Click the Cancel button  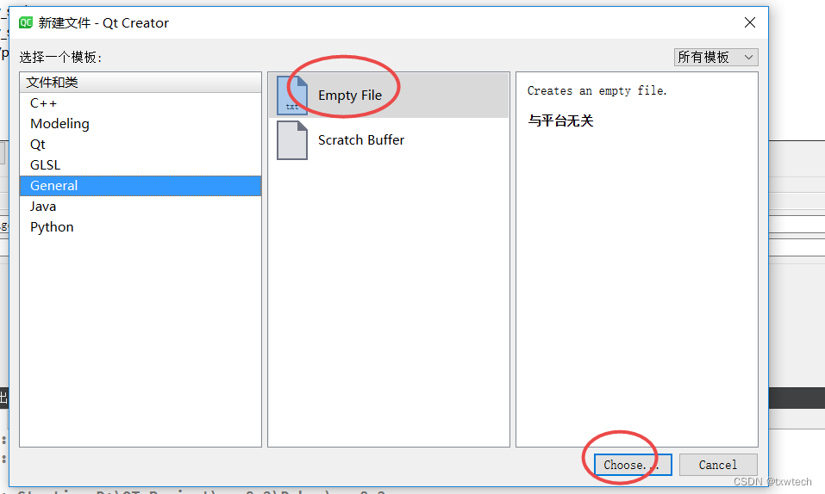[x=718, y=465]
